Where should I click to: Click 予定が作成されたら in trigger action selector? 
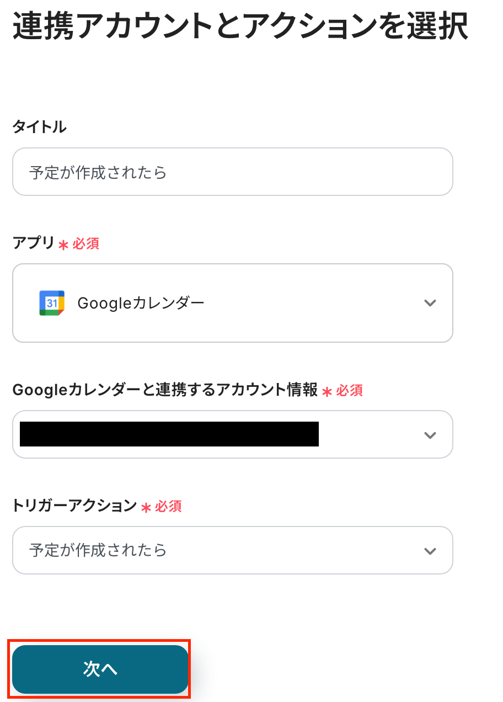98,550
